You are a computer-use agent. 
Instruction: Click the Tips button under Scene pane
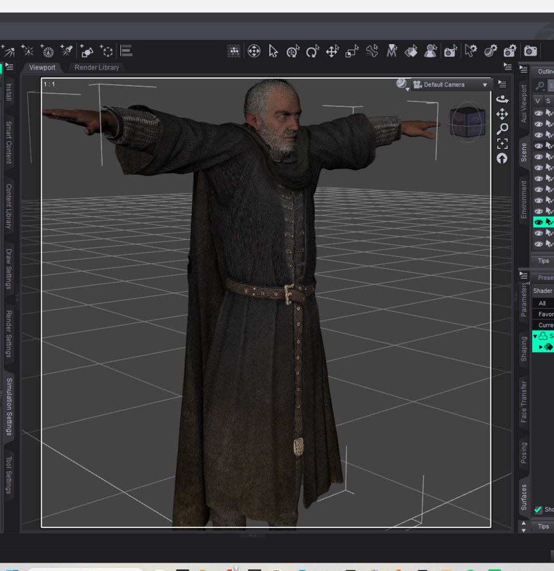point(543,261)
